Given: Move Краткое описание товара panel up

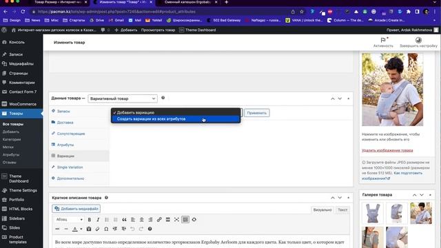Looking at the screenshot, I should [x=333, y=198].
